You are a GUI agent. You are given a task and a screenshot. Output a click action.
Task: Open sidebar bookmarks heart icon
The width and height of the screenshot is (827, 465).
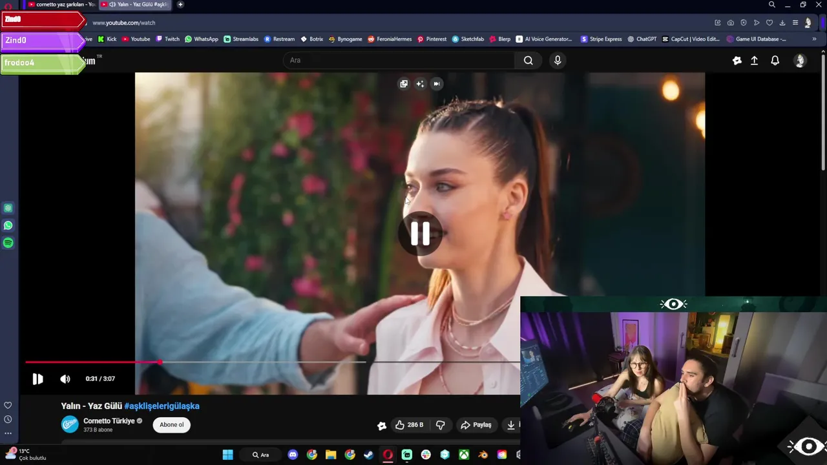8,406
